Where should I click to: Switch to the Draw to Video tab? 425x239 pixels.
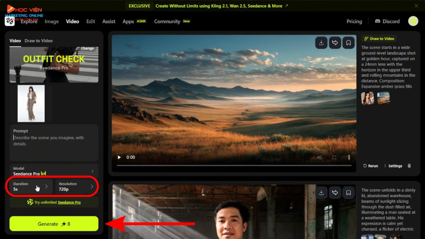[x=39, y=41]
